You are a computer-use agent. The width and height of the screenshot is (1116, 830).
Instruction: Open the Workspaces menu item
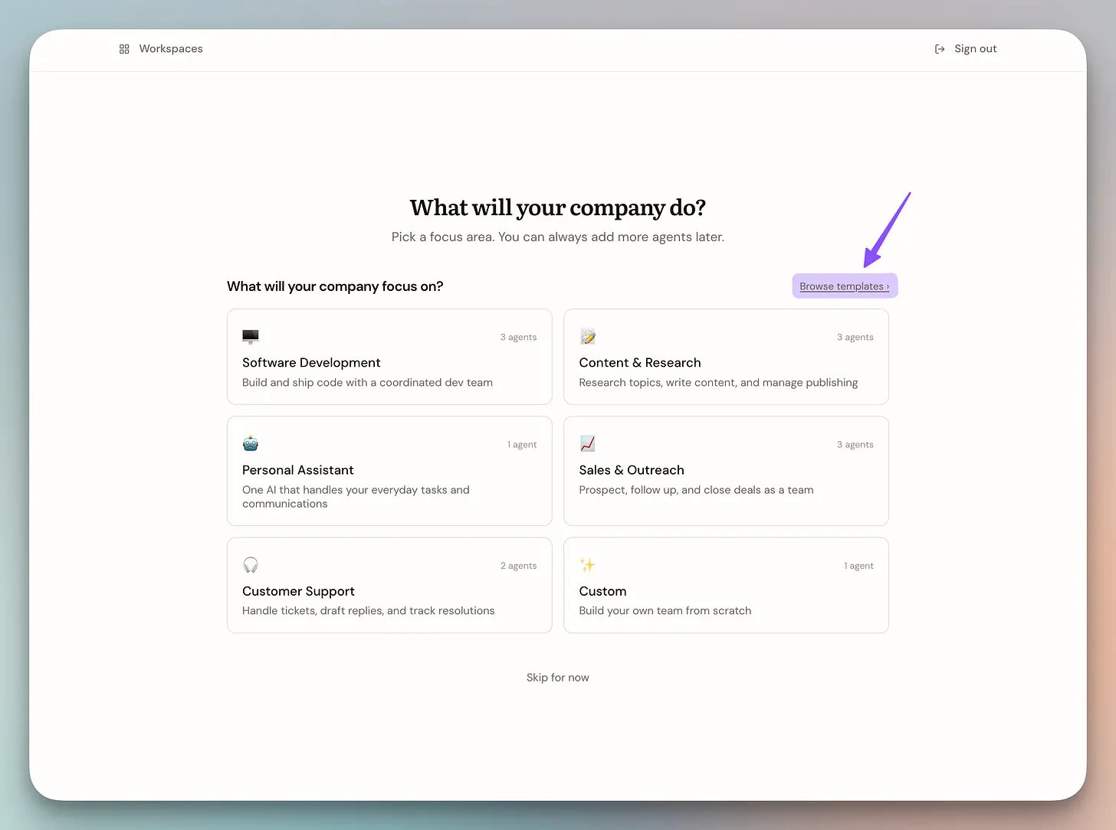(161, 49)
